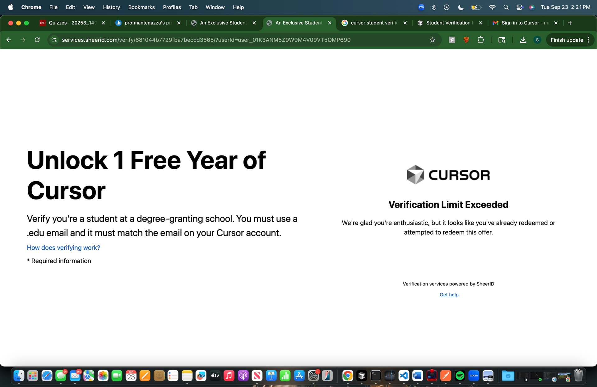This screenshot has width=597, height=387.
Task: Open the Chrome profile avatar S
Action: 537,40
